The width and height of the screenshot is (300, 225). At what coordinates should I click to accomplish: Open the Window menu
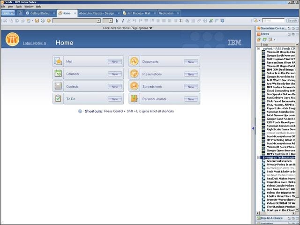coord(29,7)
